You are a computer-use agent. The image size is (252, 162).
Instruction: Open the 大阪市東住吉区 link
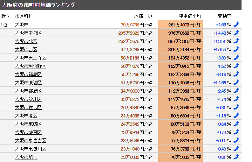(x=31, y=141)
